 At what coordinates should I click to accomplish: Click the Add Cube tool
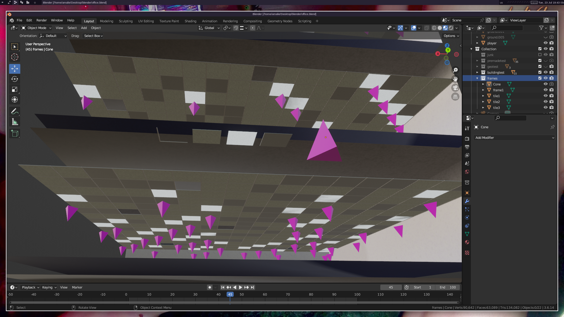(x=15, y=134)
